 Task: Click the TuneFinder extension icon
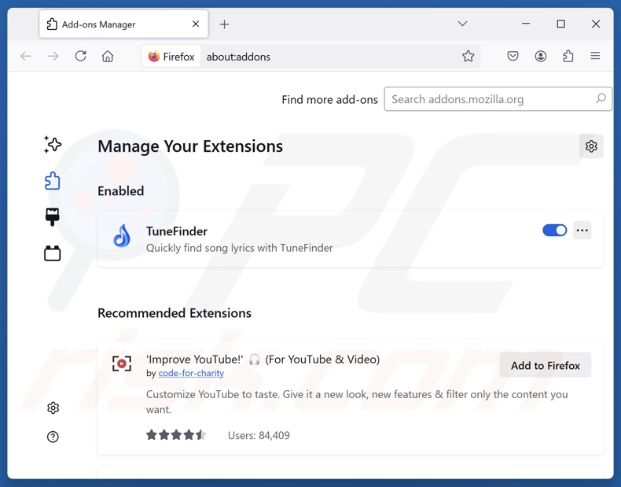pyautogui.click(x=122, y=236)
